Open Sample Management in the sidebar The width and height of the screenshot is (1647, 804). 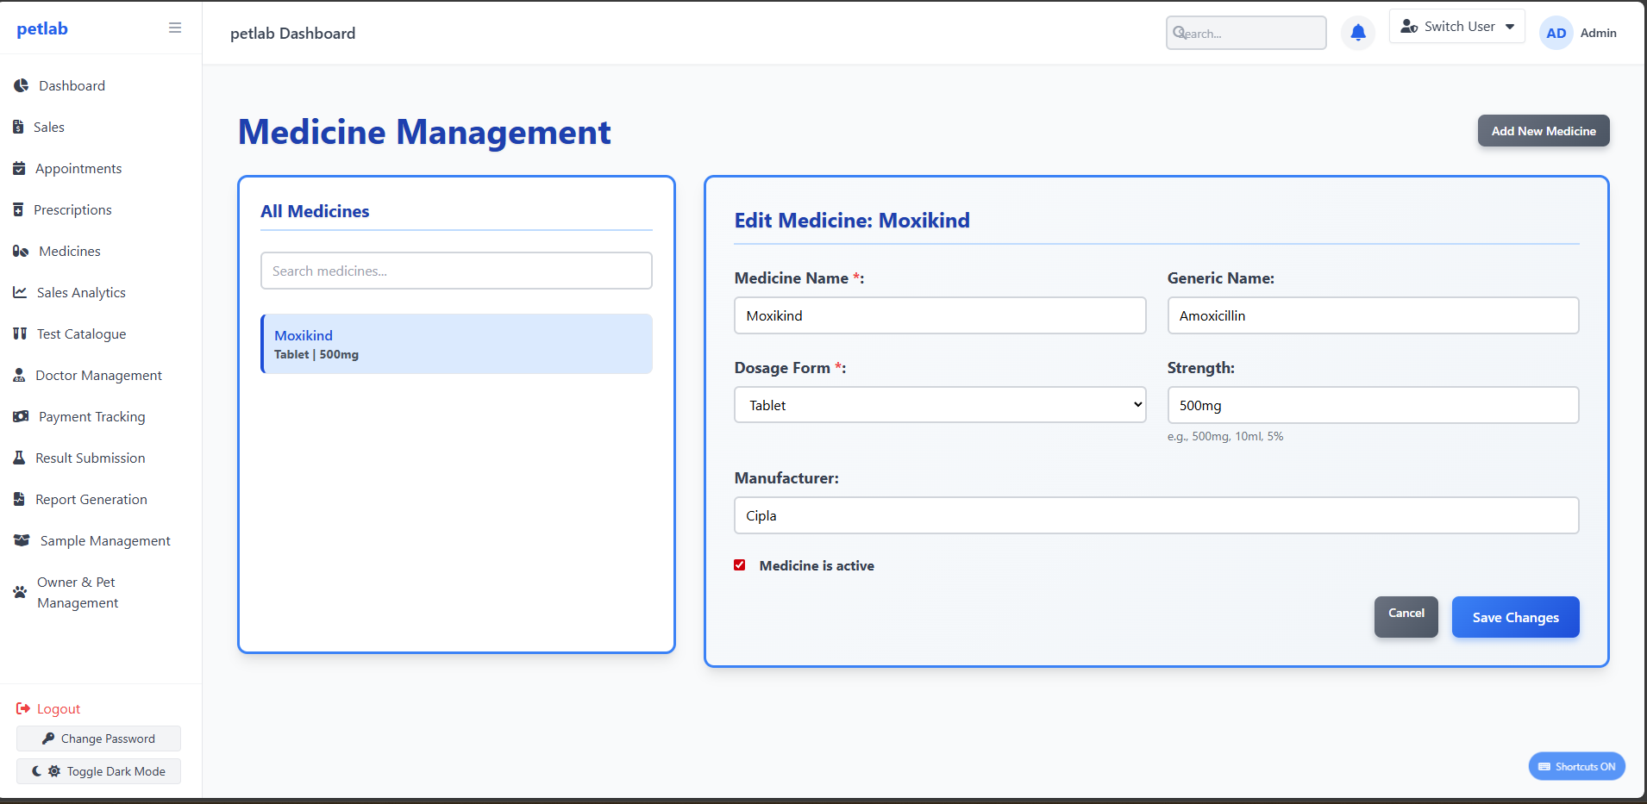[x=104, y=540]
